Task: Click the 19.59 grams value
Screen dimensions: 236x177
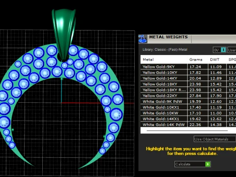Action: pyautogui.click(x=195, y=101)
